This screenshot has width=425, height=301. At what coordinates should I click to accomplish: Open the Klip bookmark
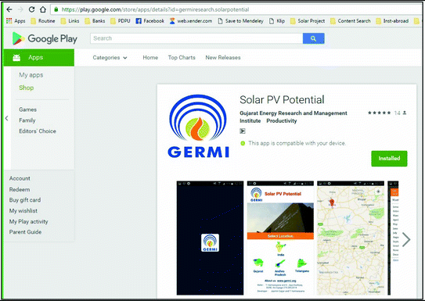tap(277, 21)
